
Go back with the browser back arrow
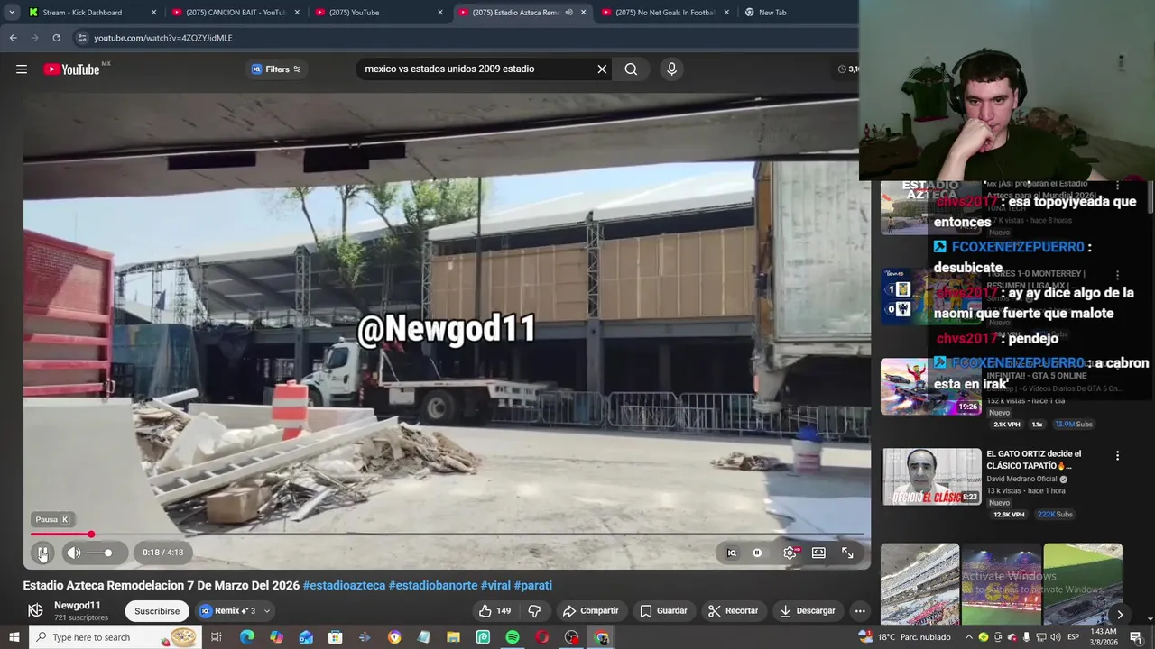(x=13, y=38)
